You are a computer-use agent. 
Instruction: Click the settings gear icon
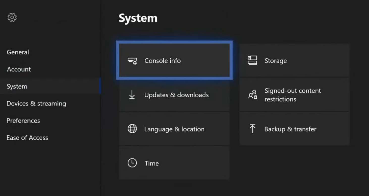pyautogui.click(x=12, y=17)
